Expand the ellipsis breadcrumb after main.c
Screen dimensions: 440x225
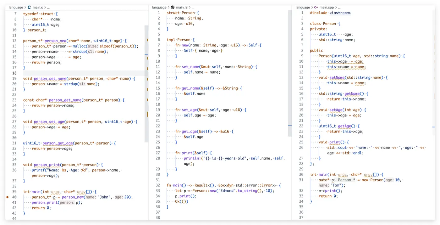pos(48,7)
